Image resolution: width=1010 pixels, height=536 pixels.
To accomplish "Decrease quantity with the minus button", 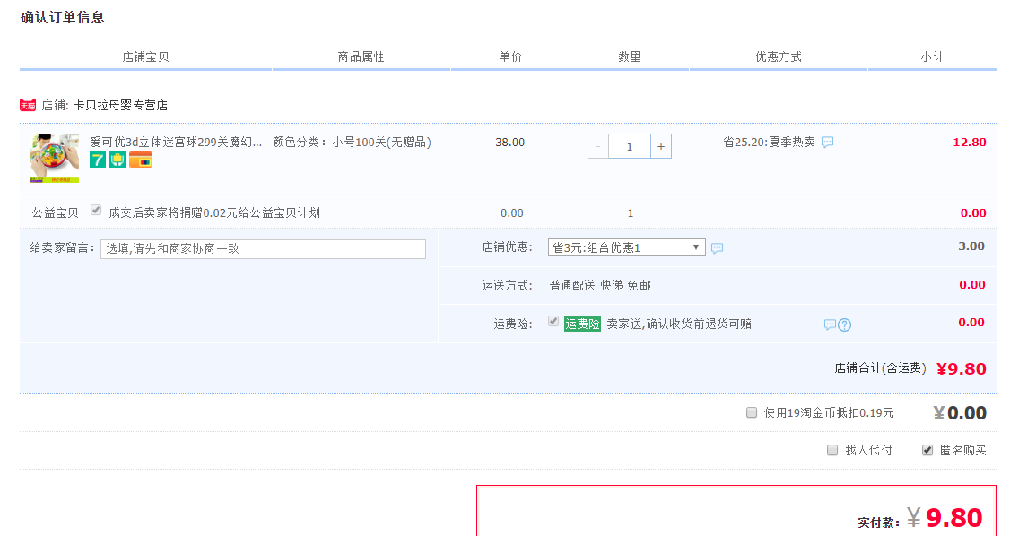I will tap(597, 147).
